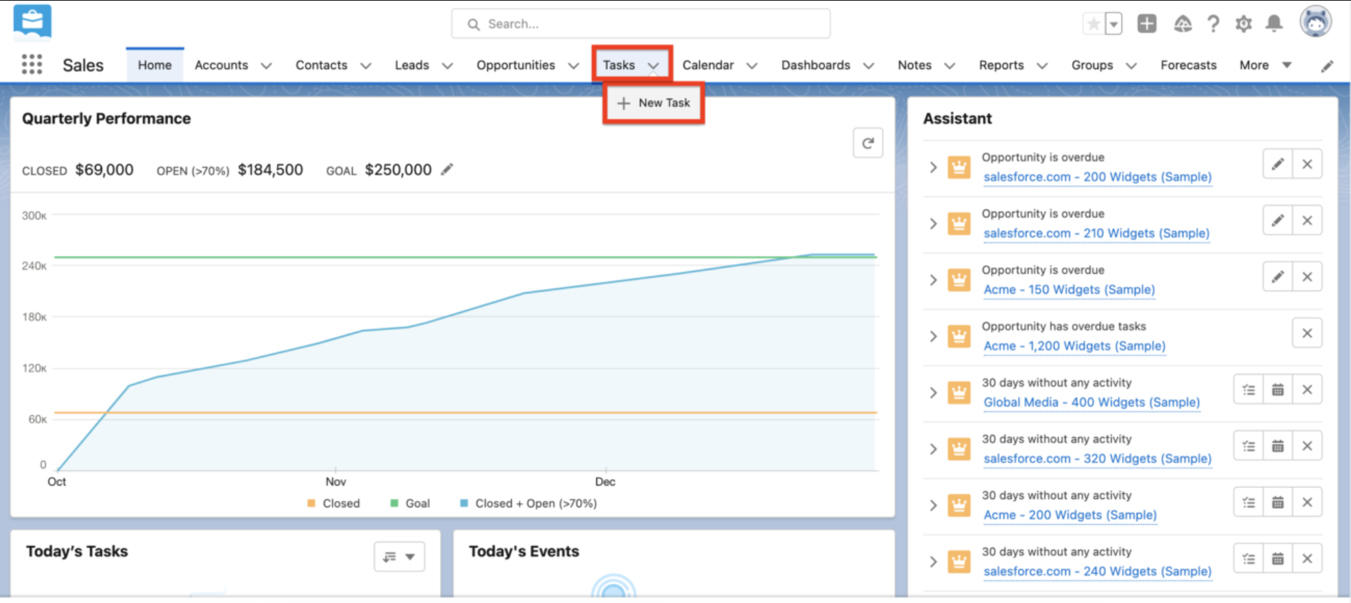Image resolution: width=1351 pixels, height=603 pixels.
Task: Open the Help question mark icon
Action: tap(1213, 24)
